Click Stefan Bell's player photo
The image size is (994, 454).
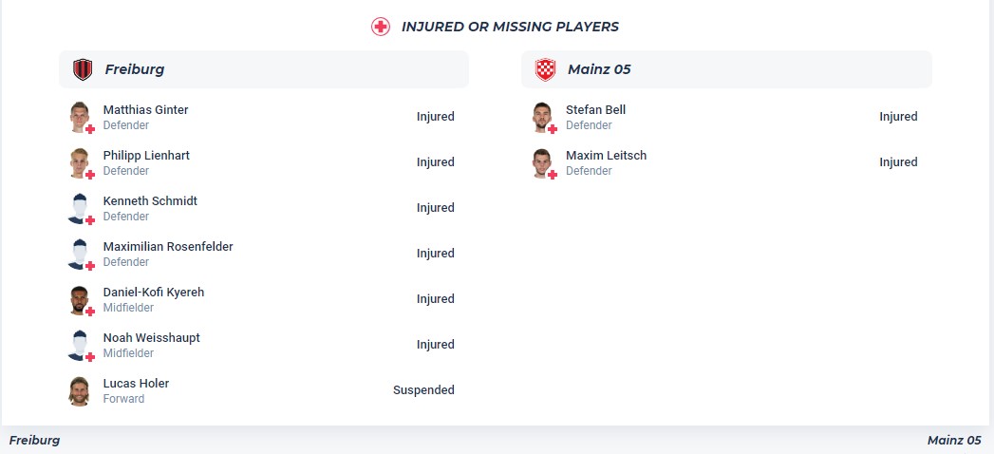[x=542, y=116]
